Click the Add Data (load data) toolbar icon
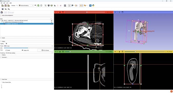The height and width of the screenshot is (93, 173). point(3,6)
